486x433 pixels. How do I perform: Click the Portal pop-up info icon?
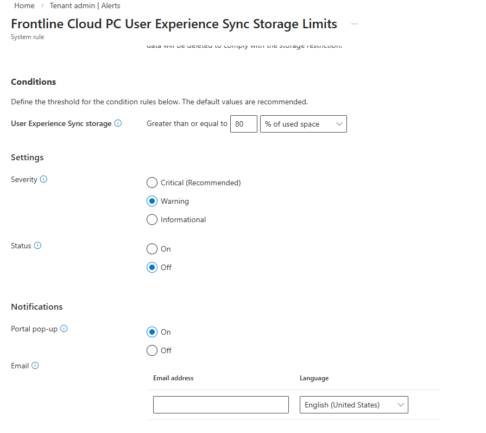tap(64, 329)
